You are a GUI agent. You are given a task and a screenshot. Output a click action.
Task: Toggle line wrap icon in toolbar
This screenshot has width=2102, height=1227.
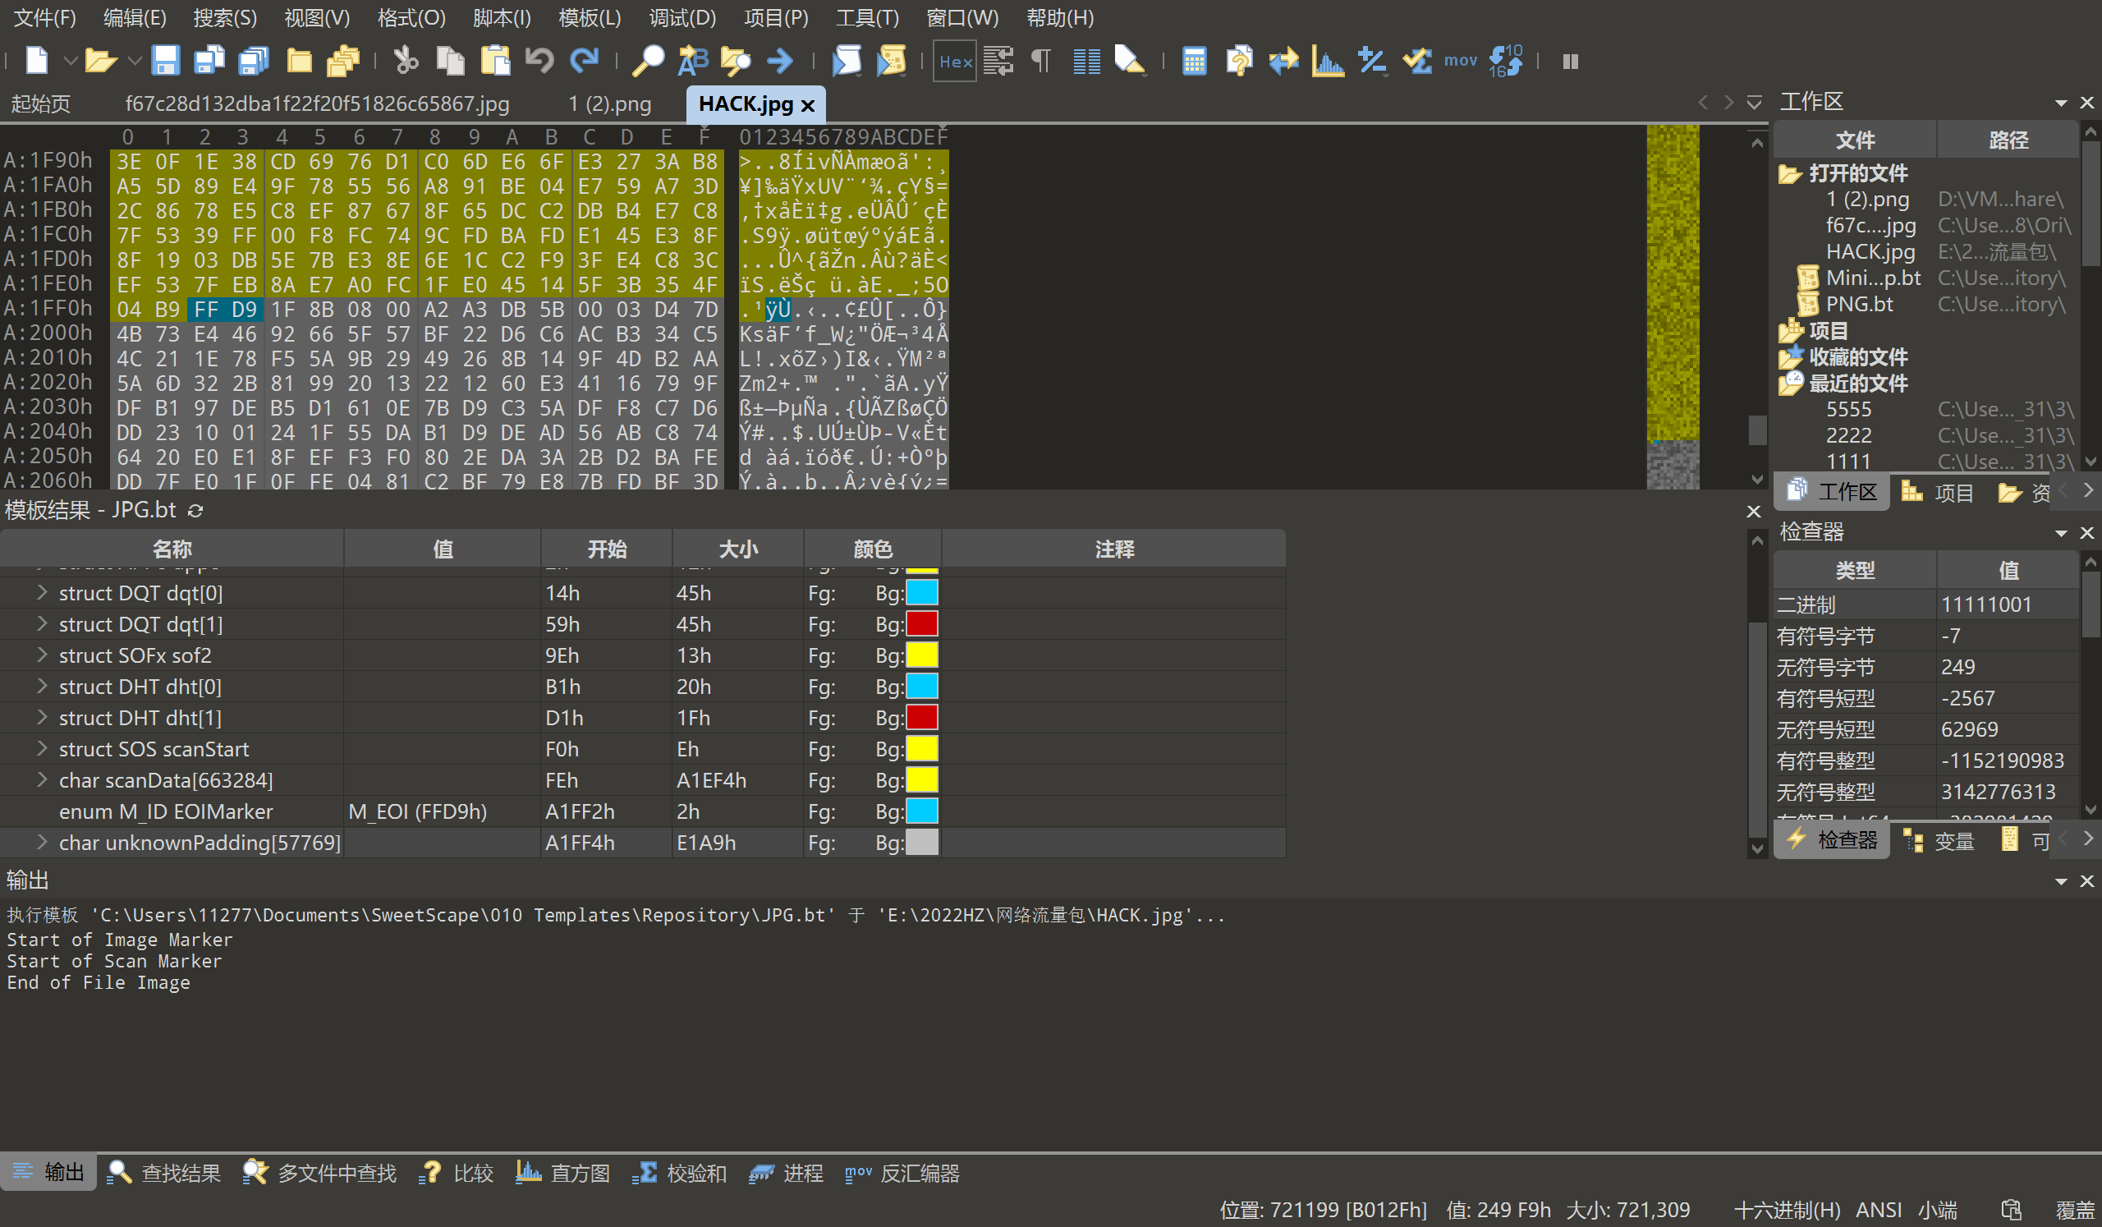(998, 61)
